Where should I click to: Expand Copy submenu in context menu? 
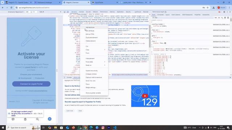pyautogui.click(x=94, y=50)
